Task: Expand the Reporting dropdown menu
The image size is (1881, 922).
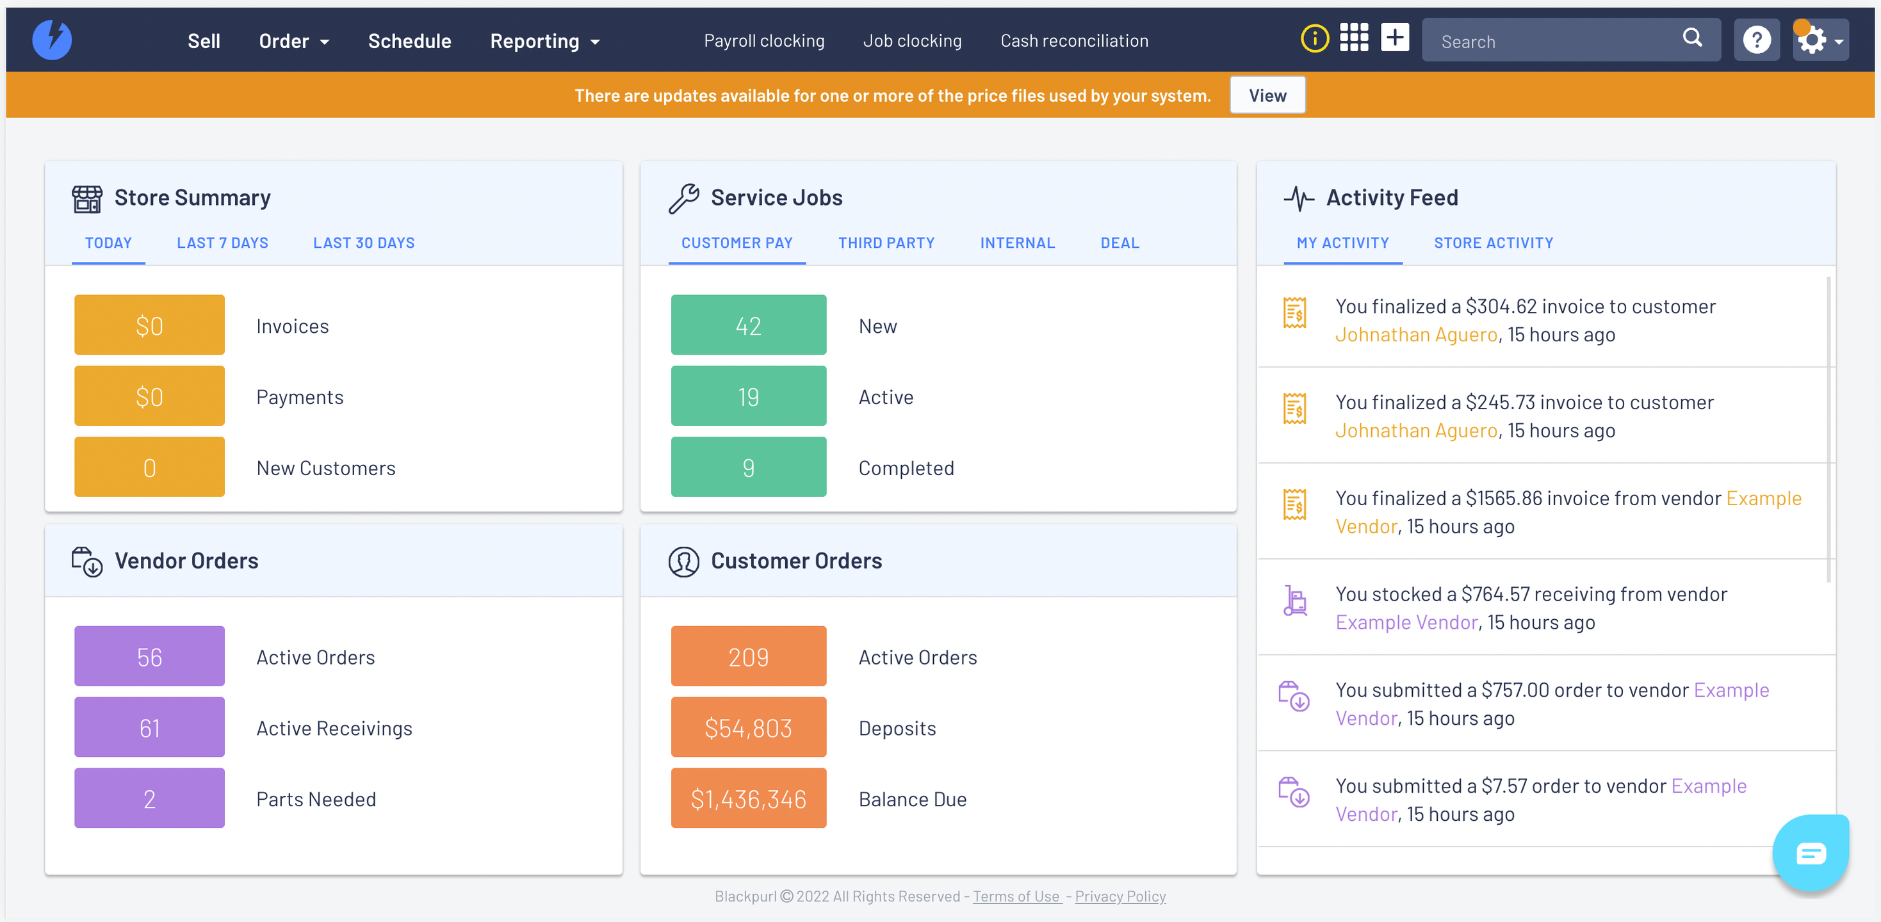Action: tap(545, 42)
